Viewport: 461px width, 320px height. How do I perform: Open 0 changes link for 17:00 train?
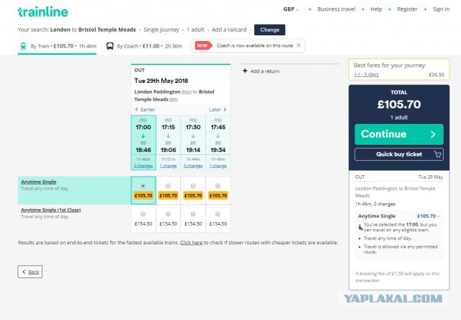[143, 166]
